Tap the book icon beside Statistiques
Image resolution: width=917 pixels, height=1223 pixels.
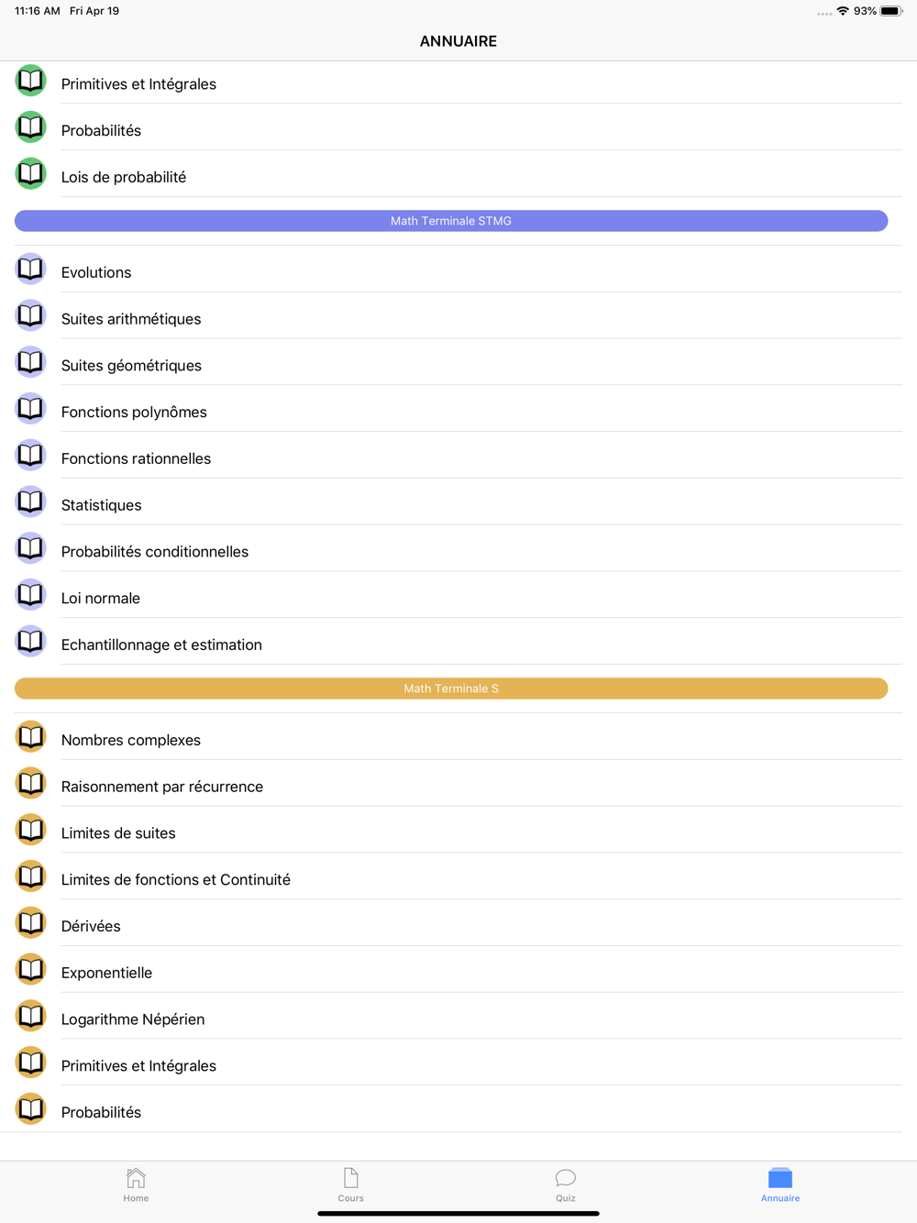point(30,501)
